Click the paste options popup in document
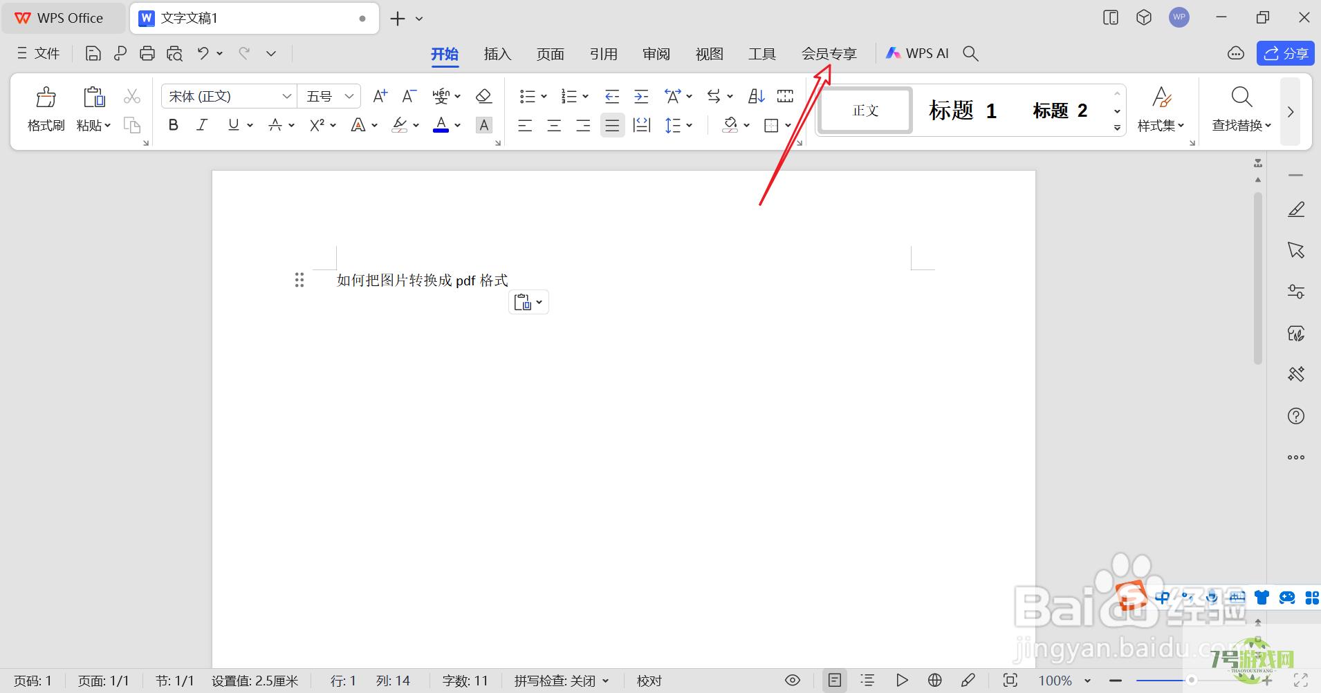Viewport: 1321px width, 693px height. [x=529, y=302]
